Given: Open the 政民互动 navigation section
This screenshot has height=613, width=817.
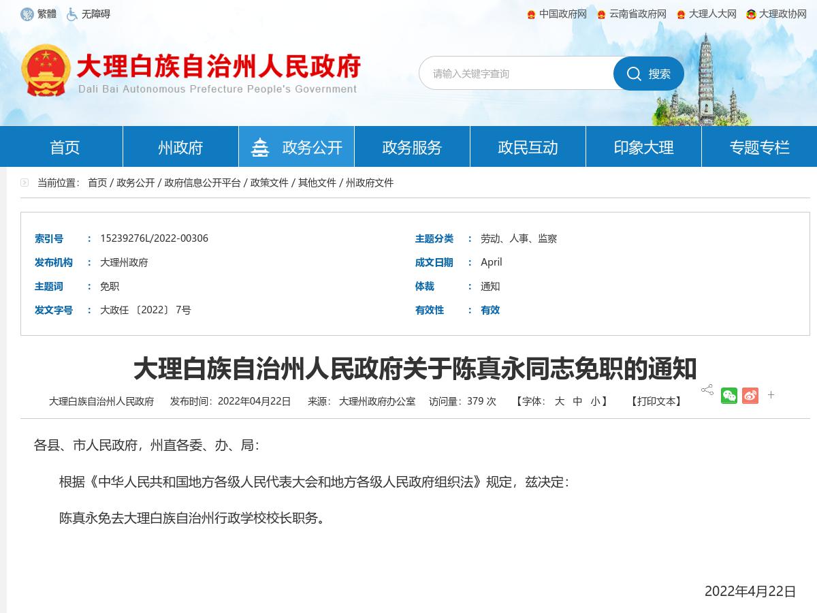Looking at the screenshot, I should (x=528, y=146).
